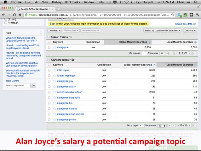Collapse the Help panel
201x151 pixels.
point(41,33)
